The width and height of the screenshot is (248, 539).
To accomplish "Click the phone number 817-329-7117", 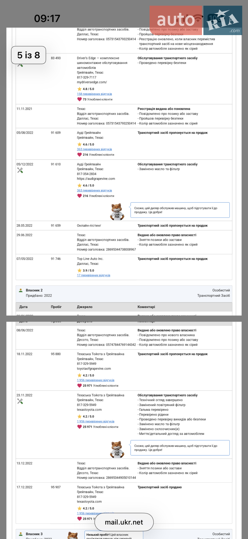I will click(x=86, y=77).
